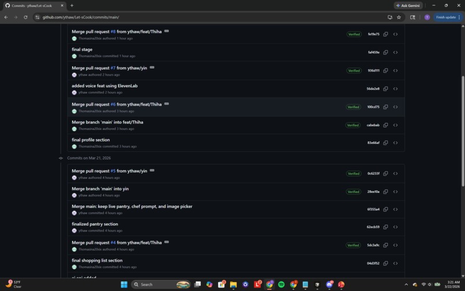Open pull request #8 link
Screen dimensions: 465x291
[x=113, y=32]
